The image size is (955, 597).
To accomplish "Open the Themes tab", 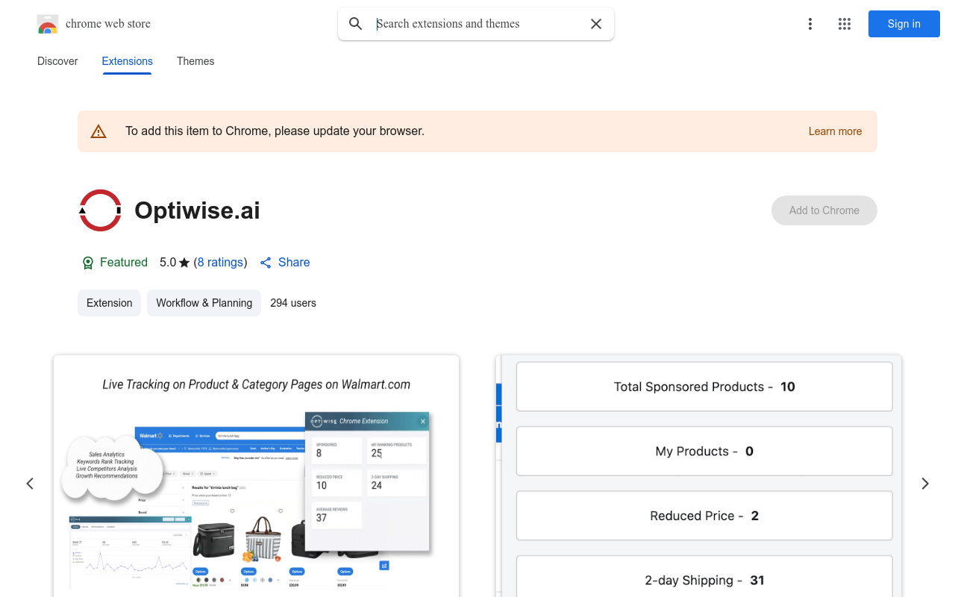I will pos(195,61).
